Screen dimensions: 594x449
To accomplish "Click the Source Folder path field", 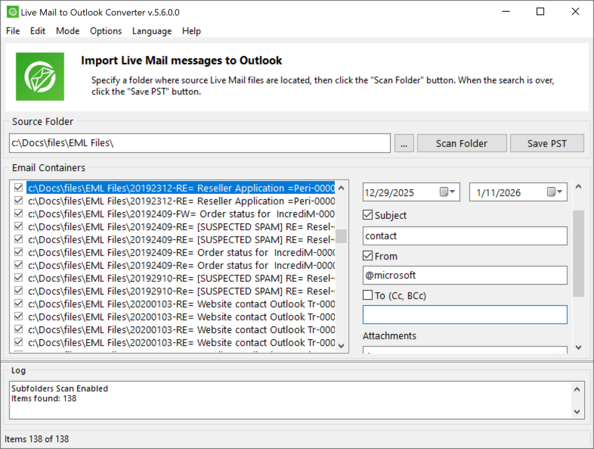I will pos(200,143).
